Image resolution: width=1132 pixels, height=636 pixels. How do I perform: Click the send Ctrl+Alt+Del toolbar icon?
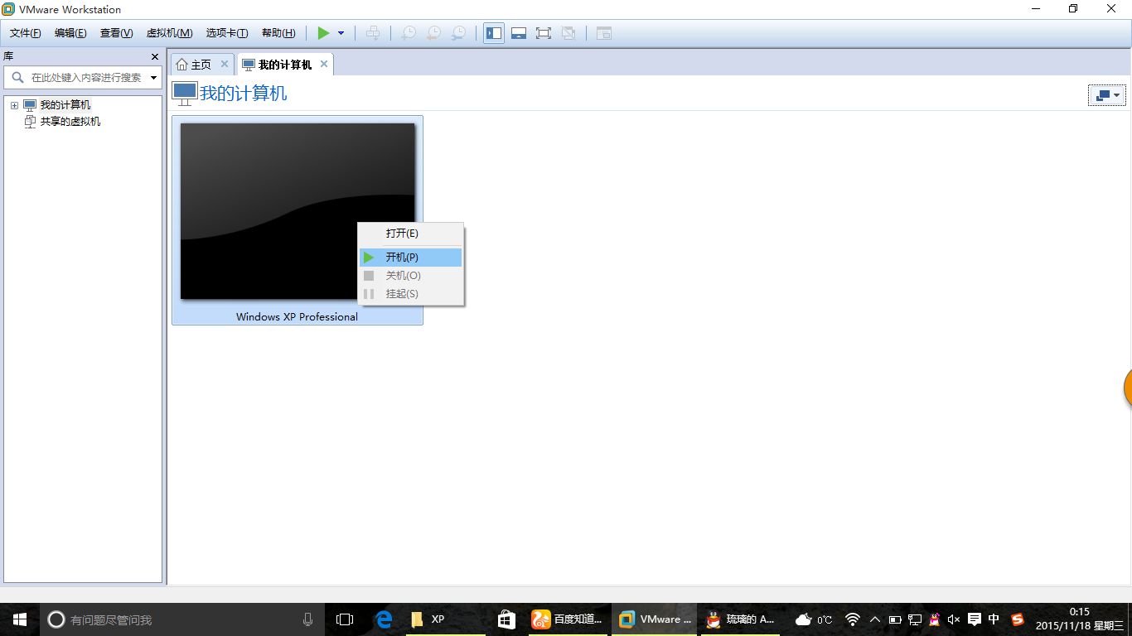click(x=373, y=33)
